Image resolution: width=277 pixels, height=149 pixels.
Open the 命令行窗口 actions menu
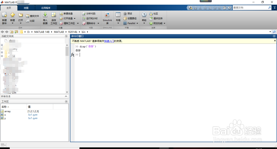(x=274, y=36)
